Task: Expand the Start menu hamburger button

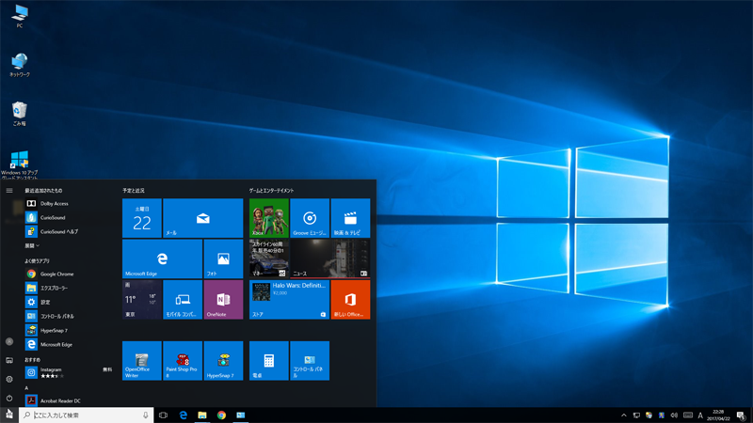Action: point(9,191)
